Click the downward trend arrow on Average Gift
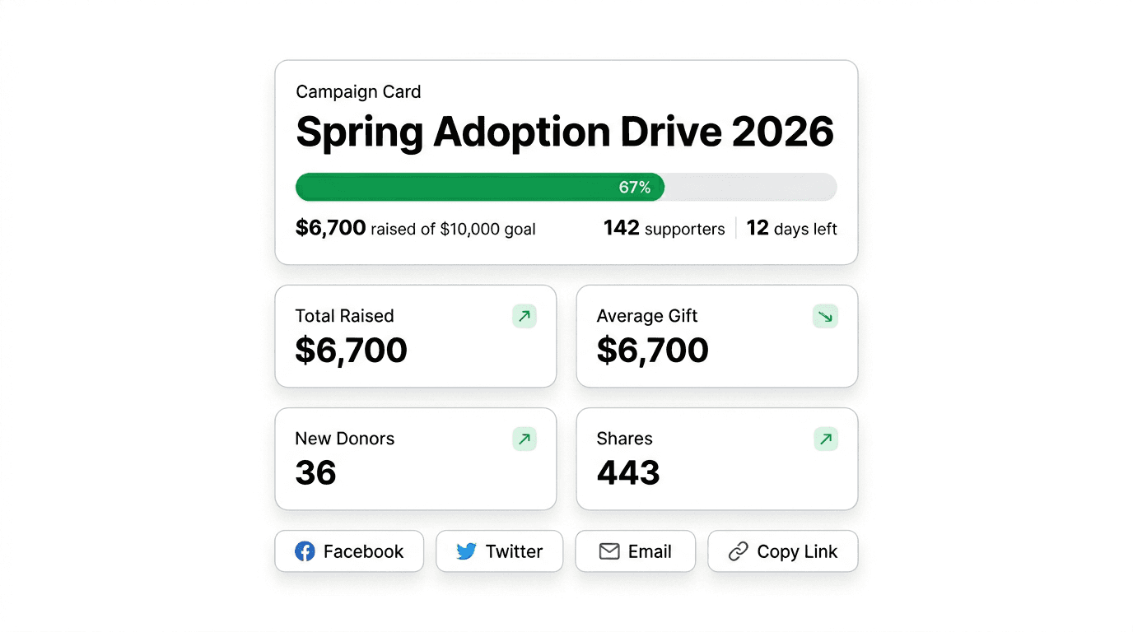Screen dimensions: 1133x632 coord(825,316)
